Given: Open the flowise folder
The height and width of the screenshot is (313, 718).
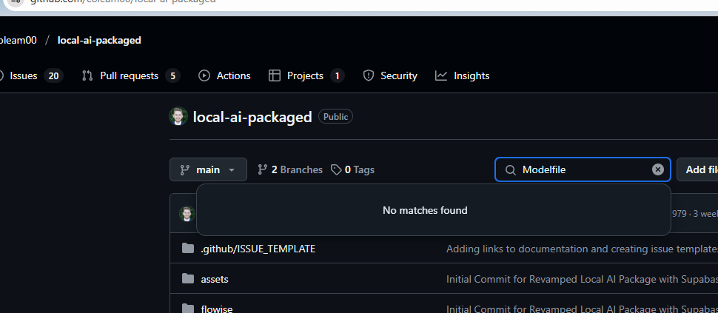Looking at the screenshot, I should (217, 309).
